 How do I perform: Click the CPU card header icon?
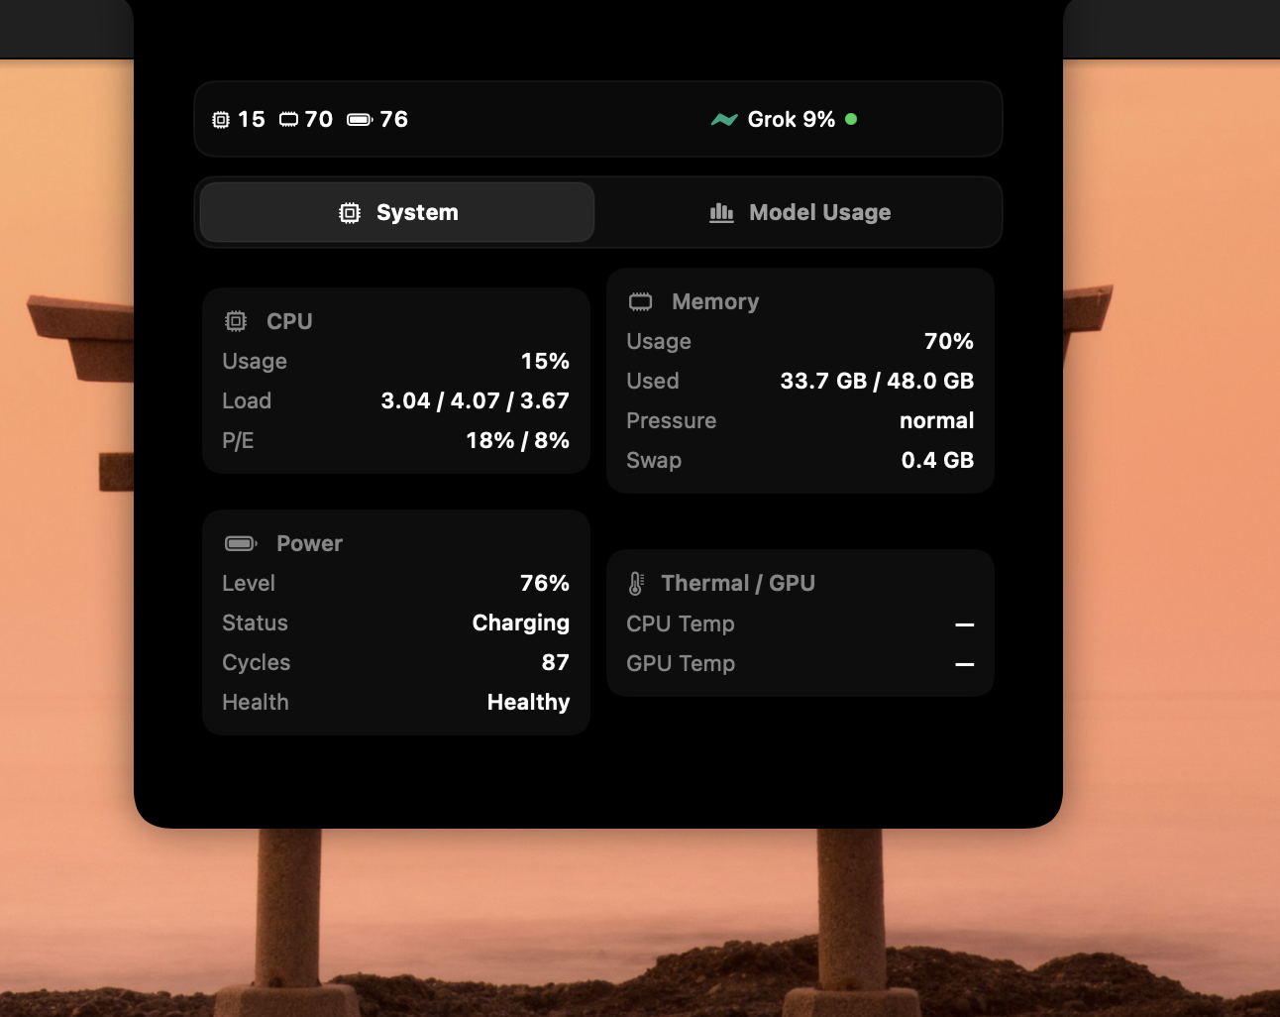pos(236,321)
